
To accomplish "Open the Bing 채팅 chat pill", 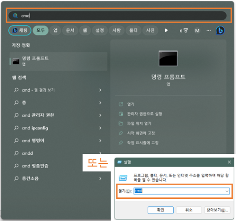I will [20, 30].
